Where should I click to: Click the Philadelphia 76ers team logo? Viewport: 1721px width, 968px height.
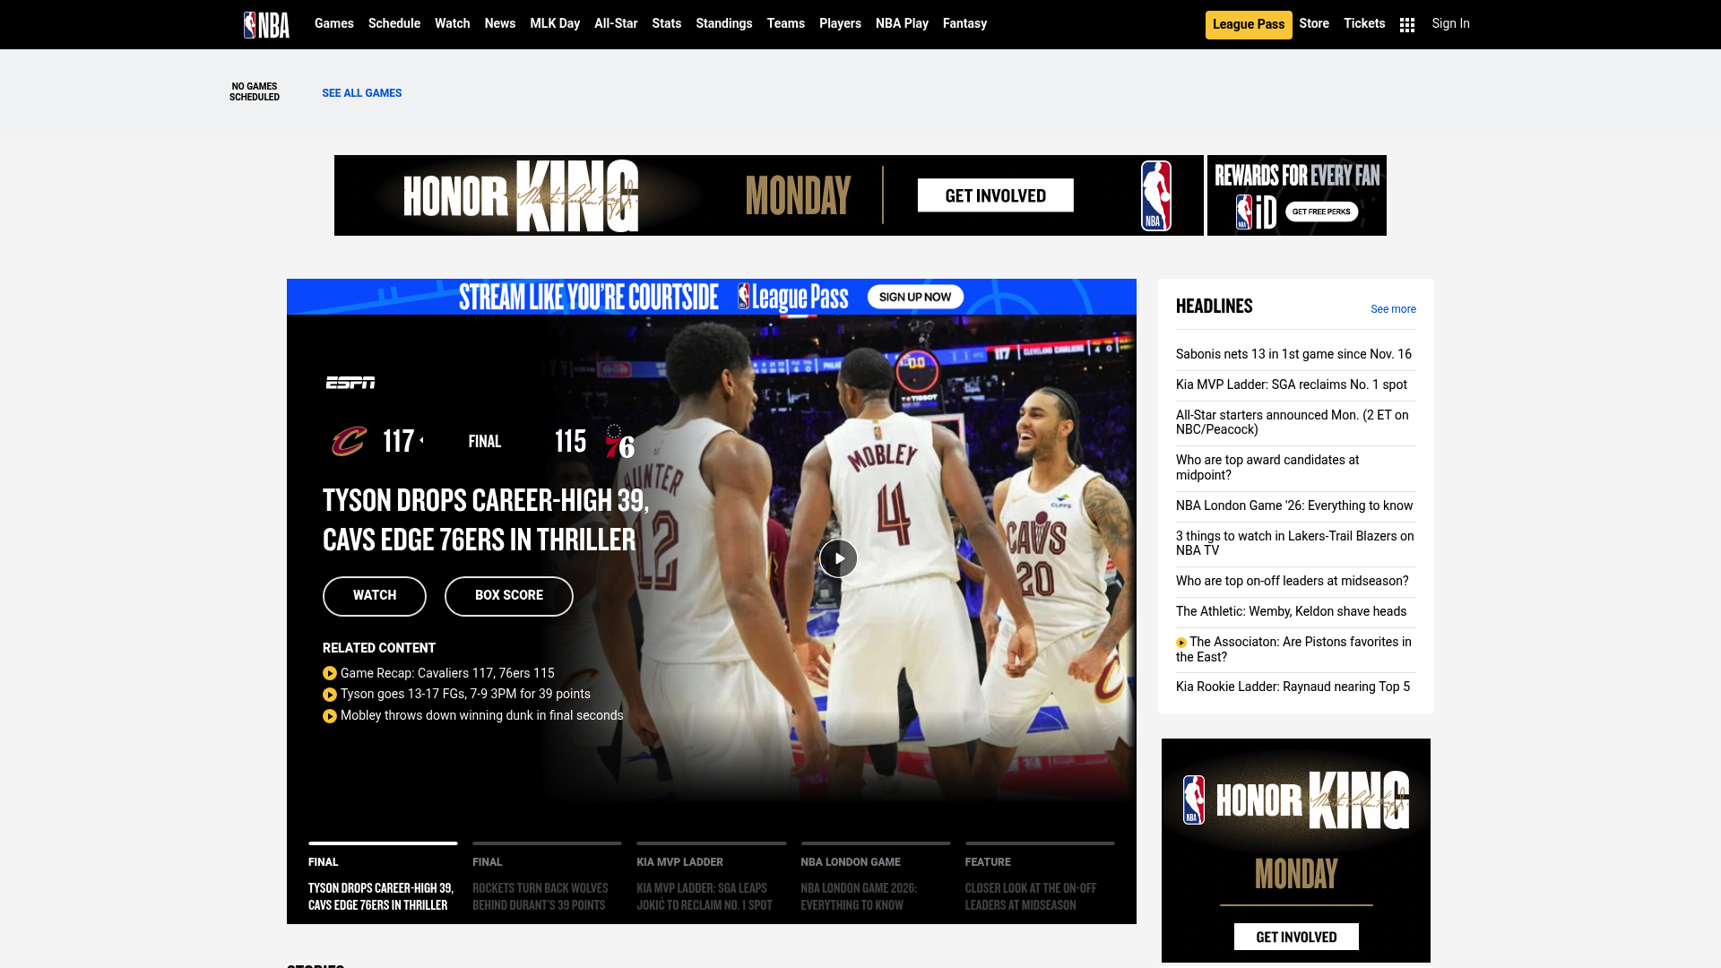tap(618, 440)
